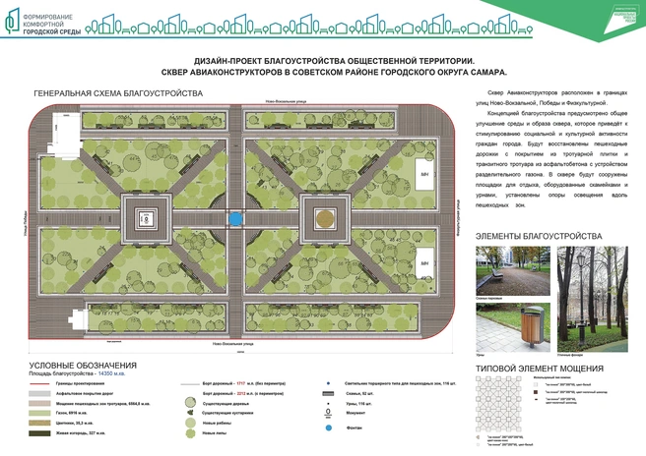Viewport: 646px width, 456px height.
Task: Click the 'ФОРМИРОВАНИЕ КОМФОРТНОЙ ГОРОДСКОЙ СРЕДЫ' logo text
Action: (51, 25)
